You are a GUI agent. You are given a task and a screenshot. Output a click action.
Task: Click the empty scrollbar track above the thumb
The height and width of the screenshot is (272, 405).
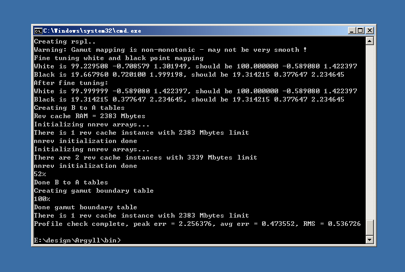point(369,130)
